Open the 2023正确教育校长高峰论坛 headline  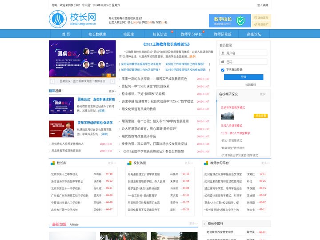[x=166, y=44]
